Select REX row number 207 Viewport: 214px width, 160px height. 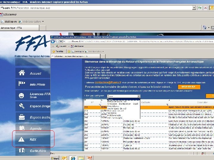point(149,121)
